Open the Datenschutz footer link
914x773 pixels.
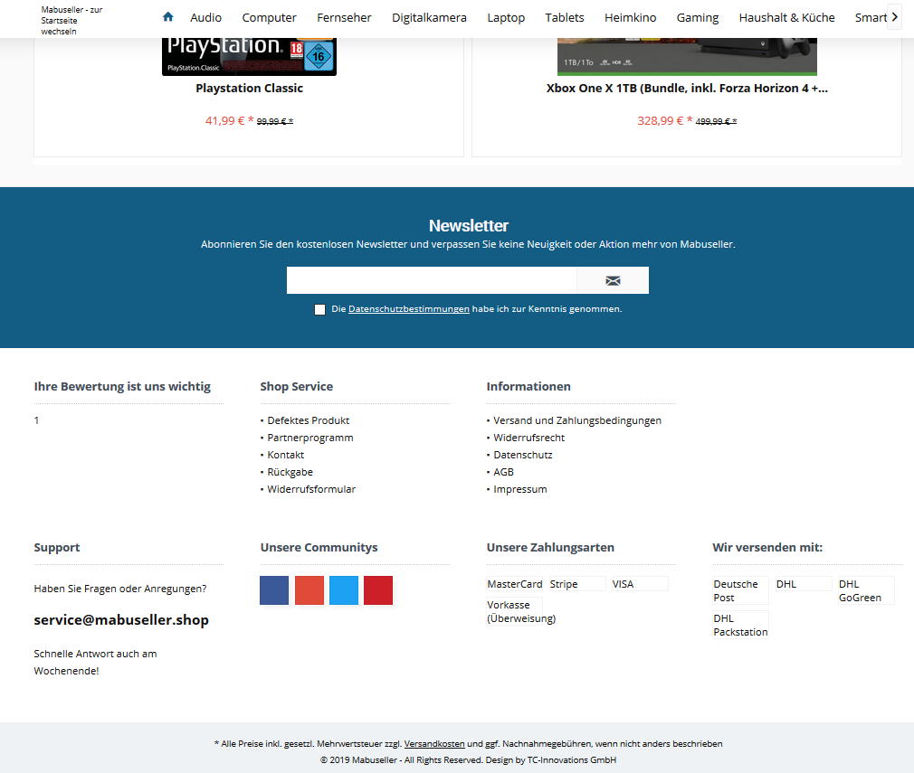coord(523,455)
